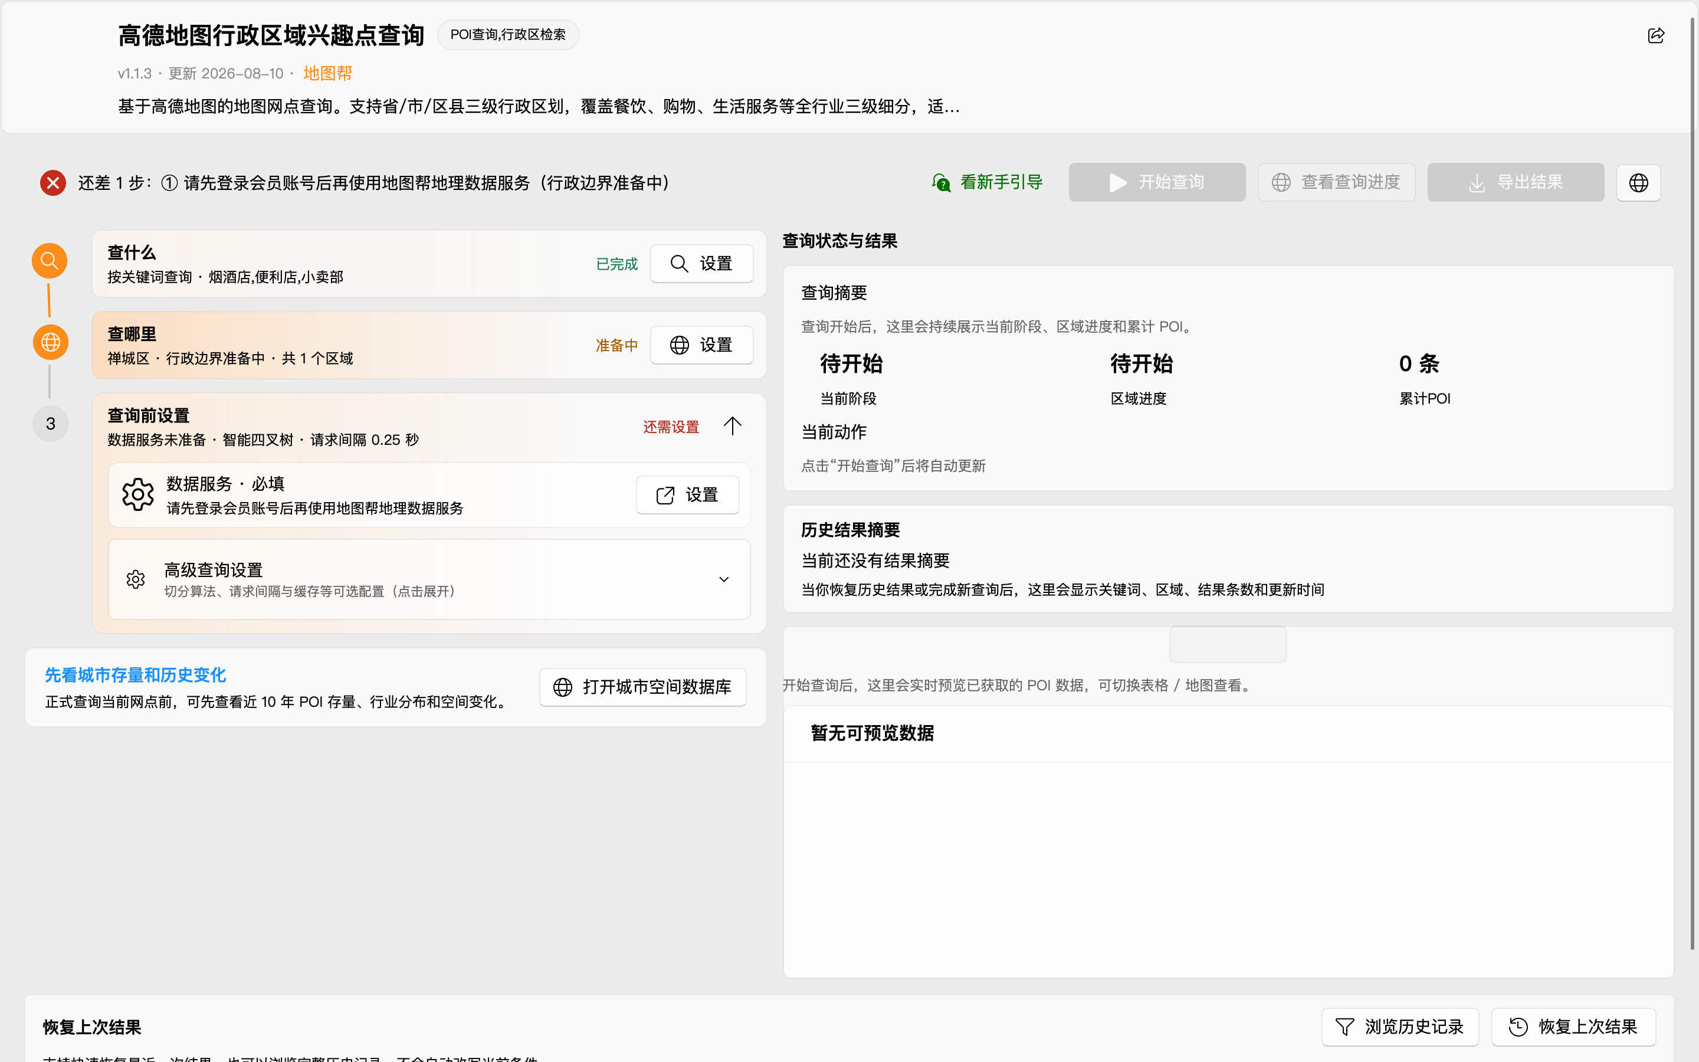Click keyword text 烟酒店,便利店,小卖部
The image size is (1699, 1062).
pos(276,277)
